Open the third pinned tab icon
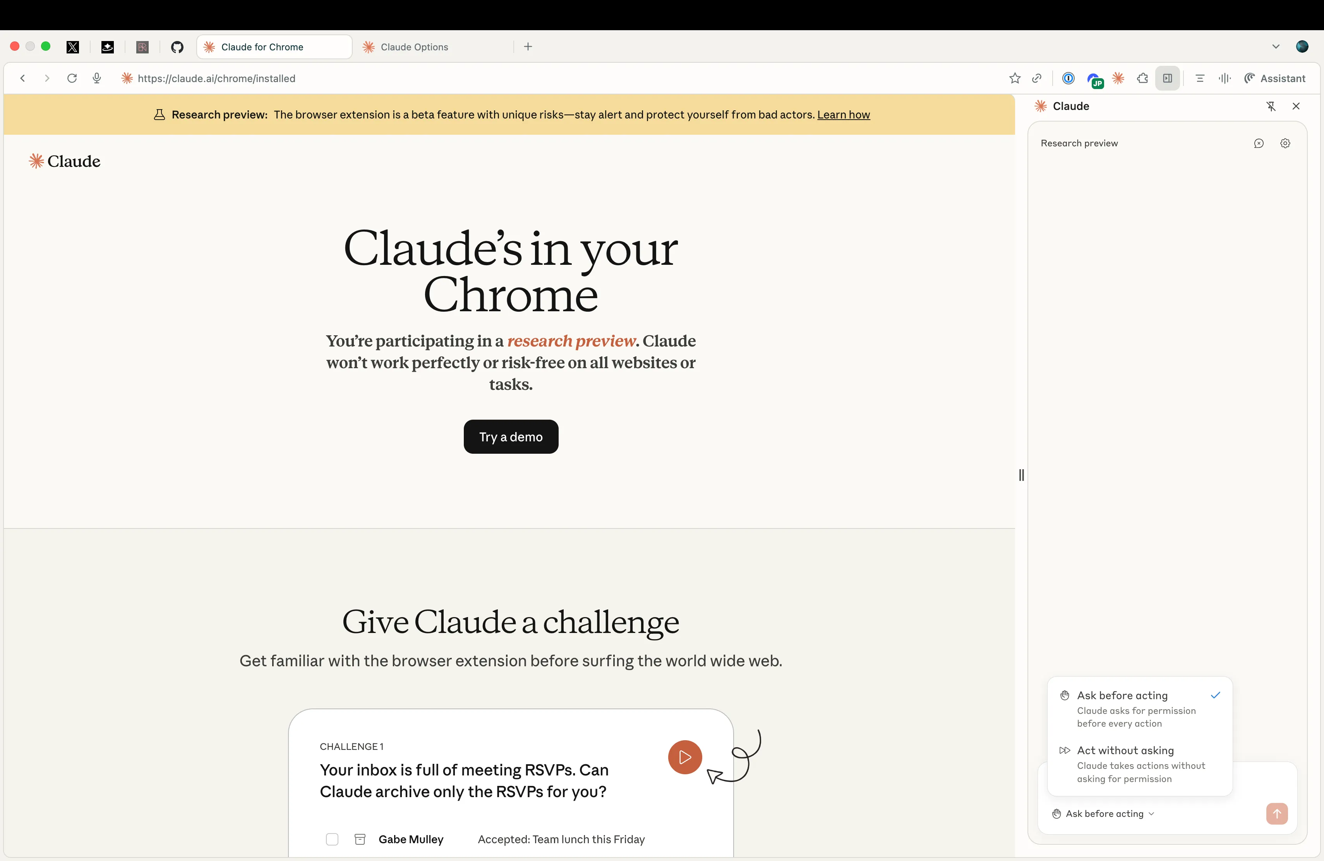This screenshot has width=1324, height=861. point(142,47)
